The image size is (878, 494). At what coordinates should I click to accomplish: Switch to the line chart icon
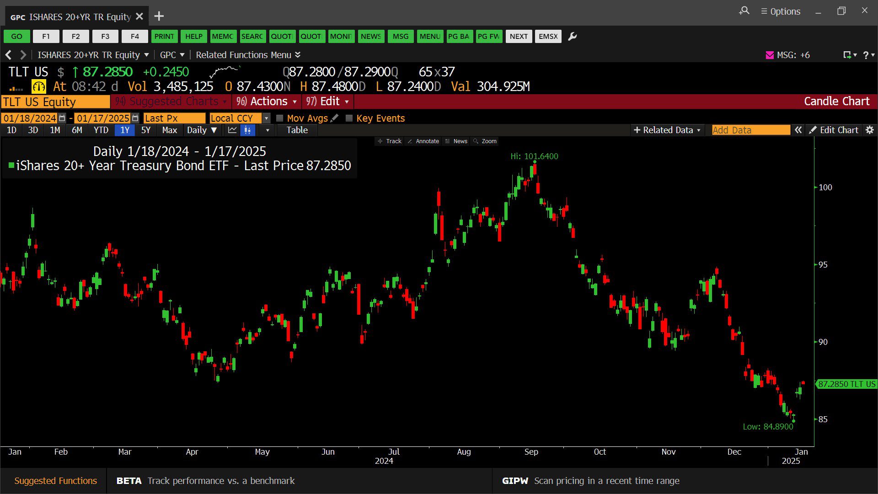coord(232,130)
